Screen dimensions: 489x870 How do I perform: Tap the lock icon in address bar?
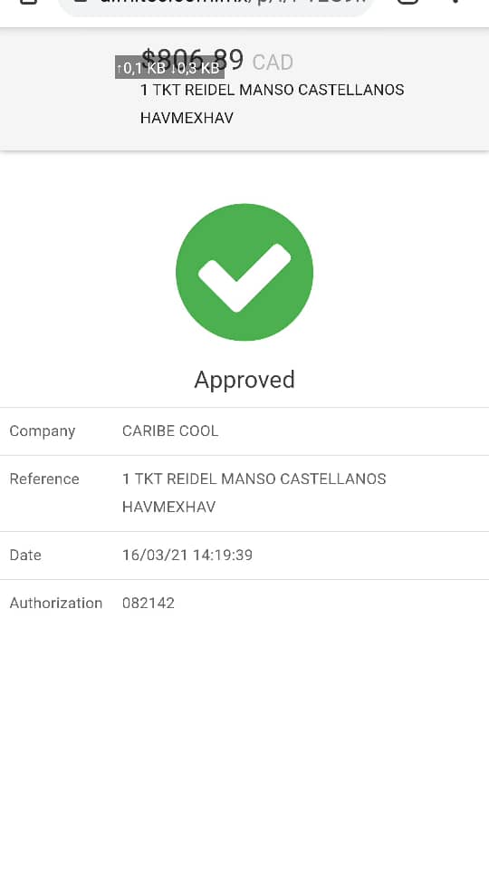81,2
